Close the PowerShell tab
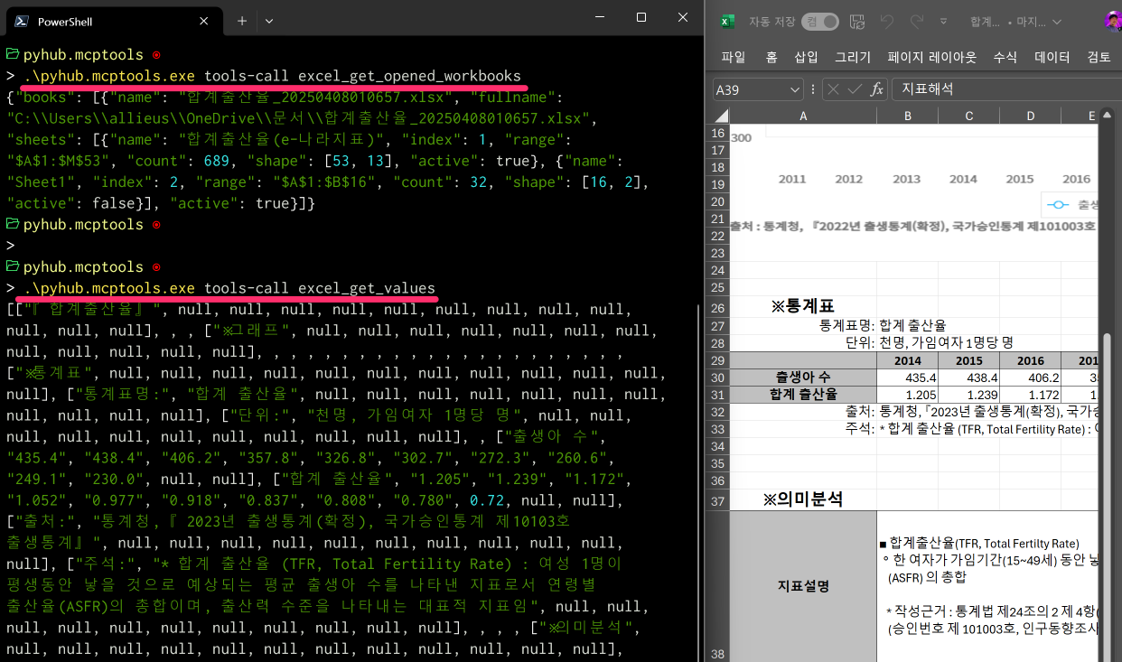Viewport: 1122px width, 662px height. coord(203,21)
